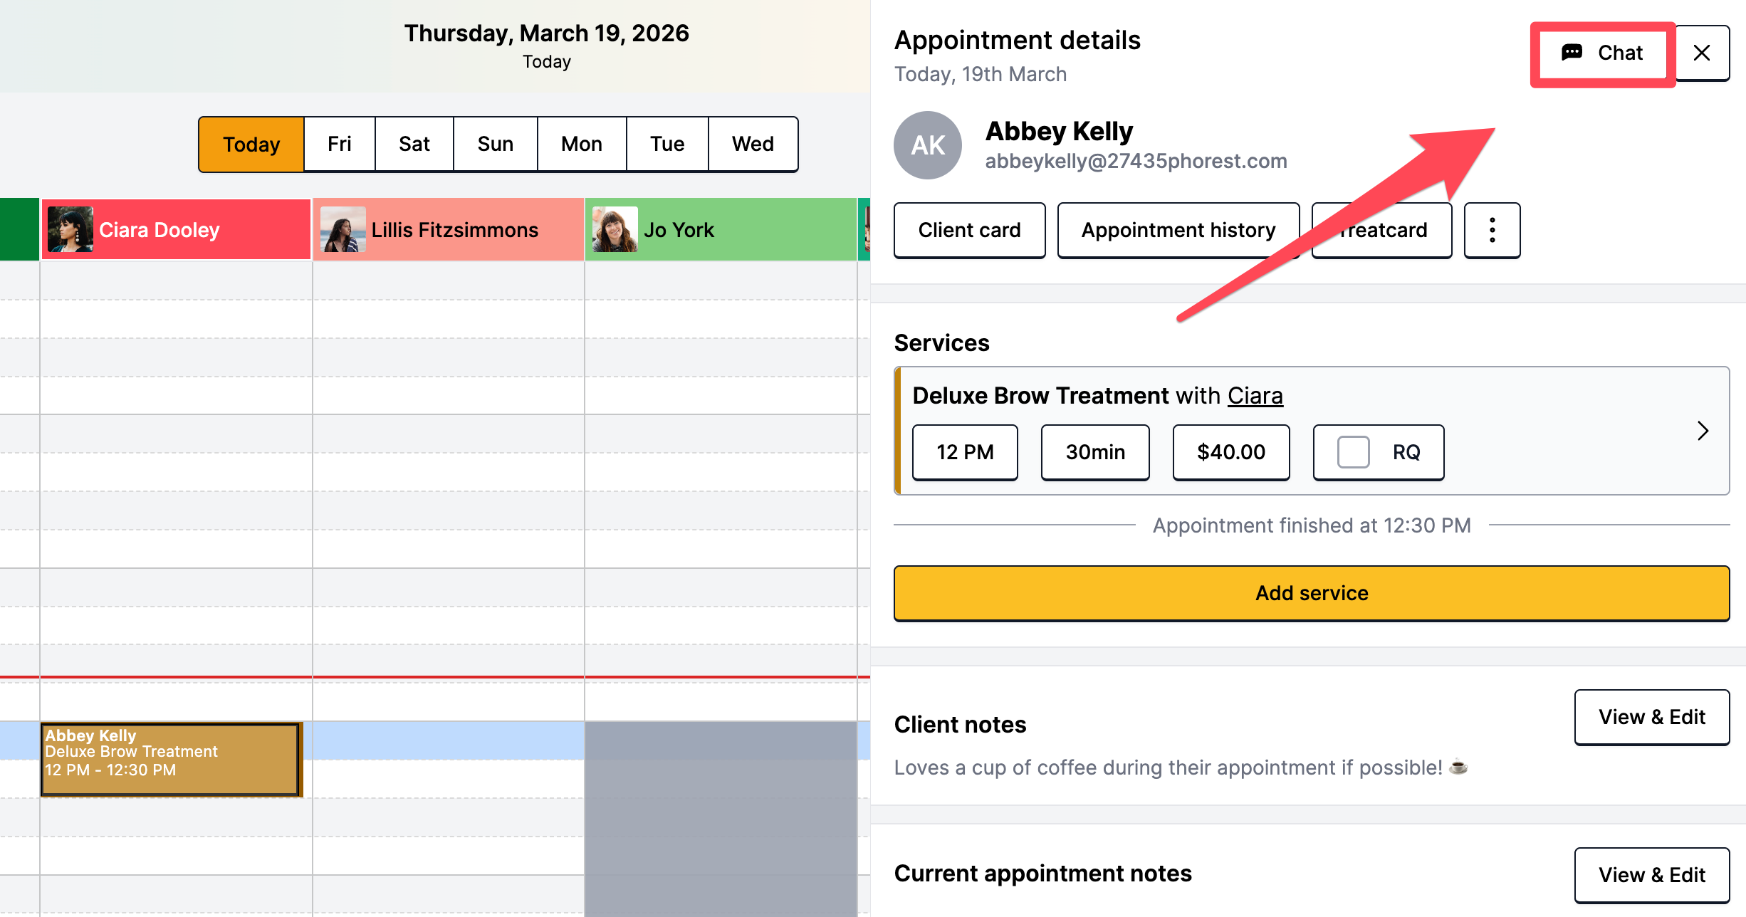This screenshot has width=1746, height=917.
Task: Open the Client card
Action: pyautogui.click(x=969, y=230)
